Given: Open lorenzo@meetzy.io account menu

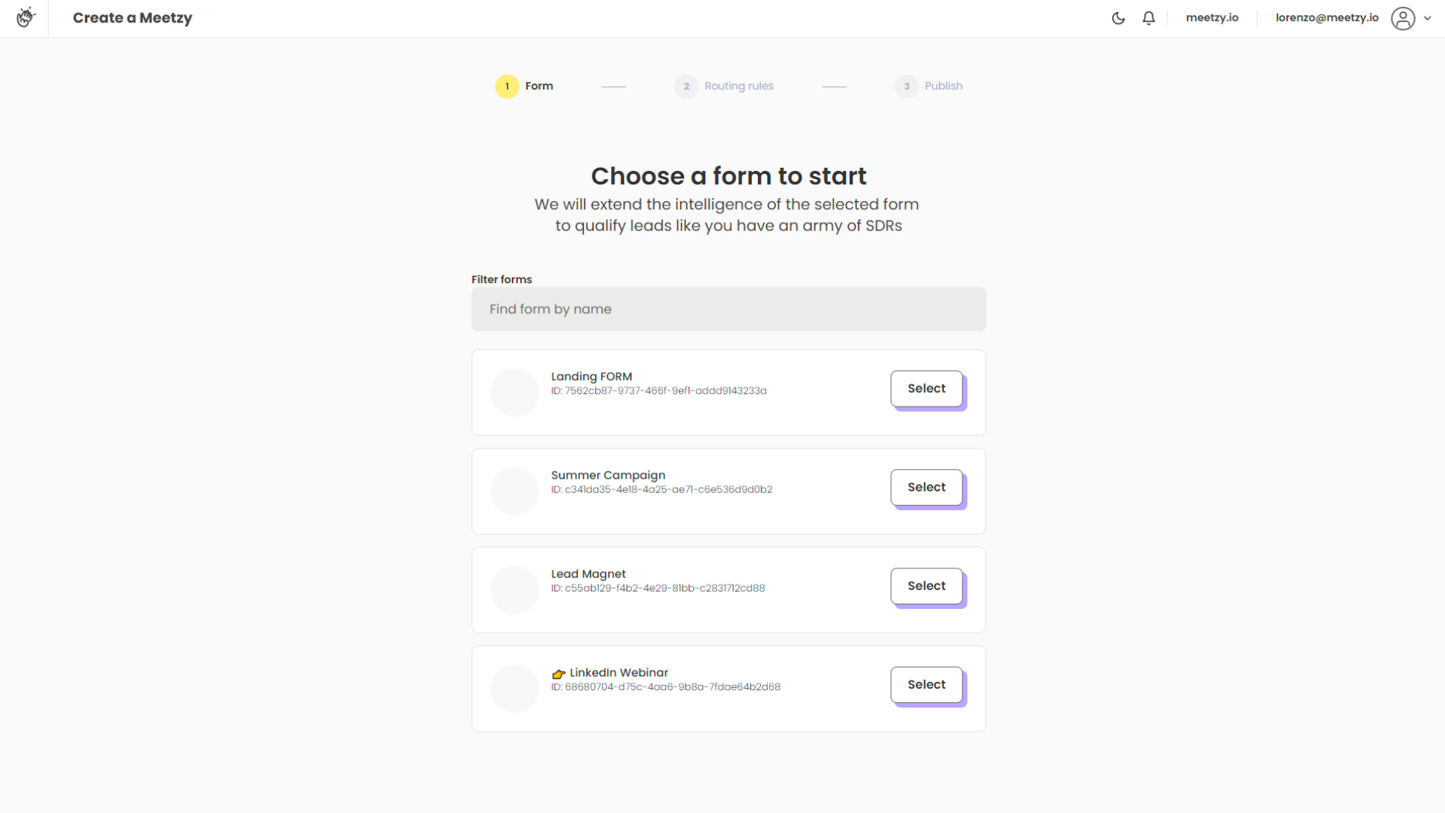Looking at the screenshot, I should tap(1327, 17).
